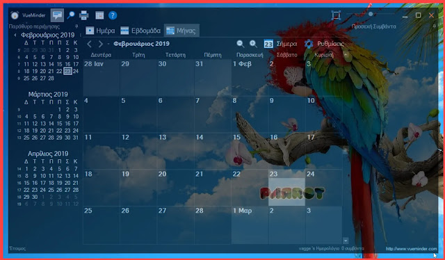Select day 20 in main month grid
This screenshot has width=445, height=260.
[x=175, y=188]
